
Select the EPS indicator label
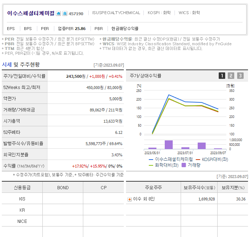click(11, 29)
